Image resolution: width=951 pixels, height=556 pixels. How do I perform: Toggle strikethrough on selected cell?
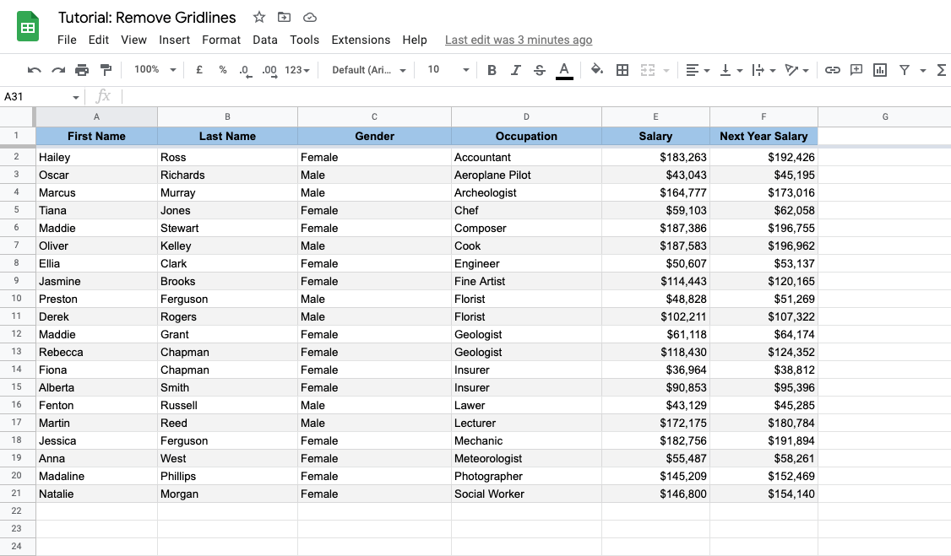[540, 70]
